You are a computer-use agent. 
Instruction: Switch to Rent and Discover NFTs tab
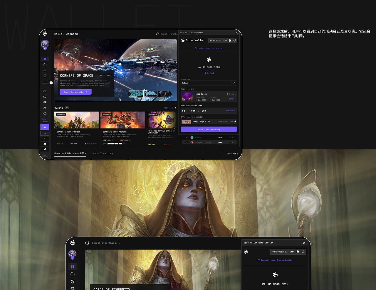(70, 153)
